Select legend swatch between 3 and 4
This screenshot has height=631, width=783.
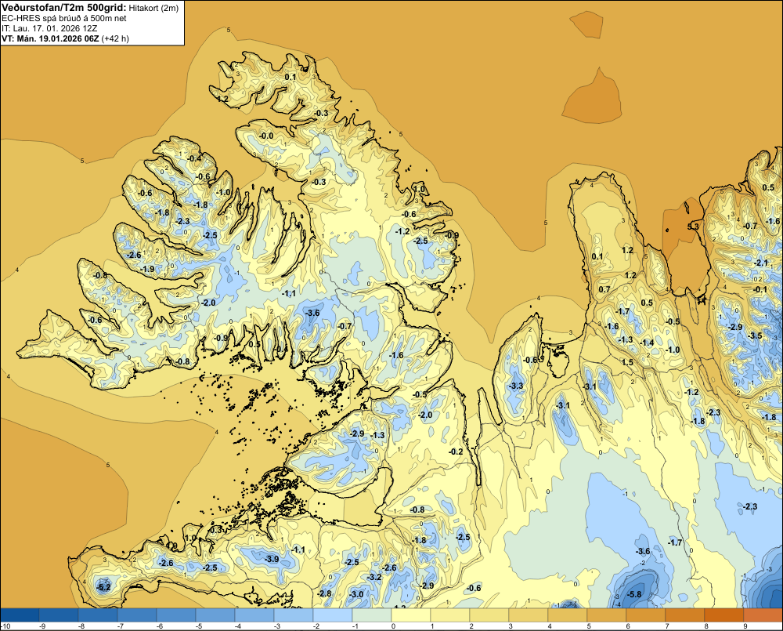pos(529,615)
